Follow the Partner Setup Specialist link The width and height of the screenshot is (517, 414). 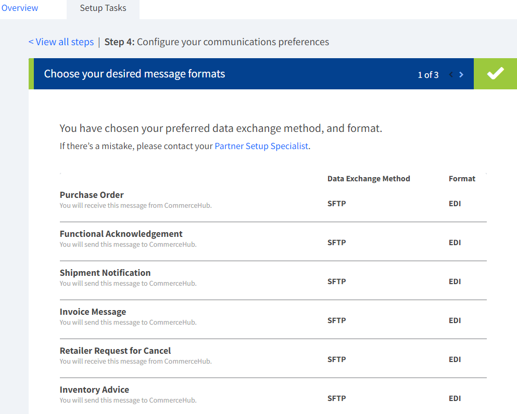click(261, 146)
